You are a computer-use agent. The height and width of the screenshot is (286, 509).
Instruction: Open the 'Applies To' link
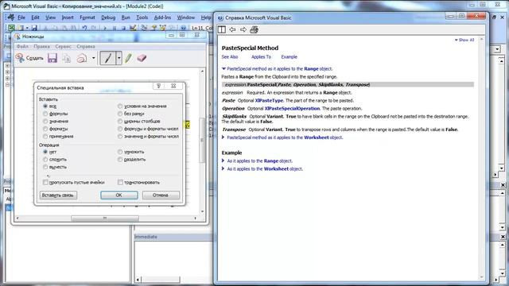pos(261,56)
